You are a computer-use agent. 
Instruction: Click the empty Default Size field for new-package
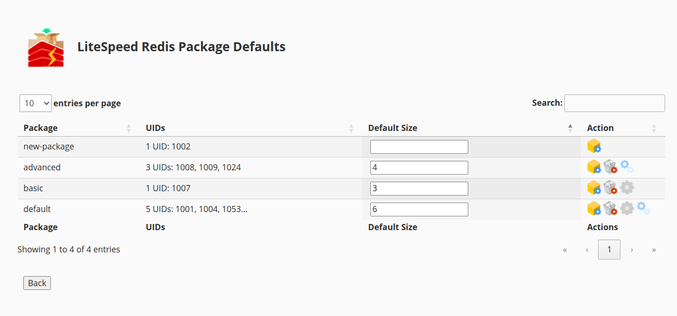(x=419, y=146)
